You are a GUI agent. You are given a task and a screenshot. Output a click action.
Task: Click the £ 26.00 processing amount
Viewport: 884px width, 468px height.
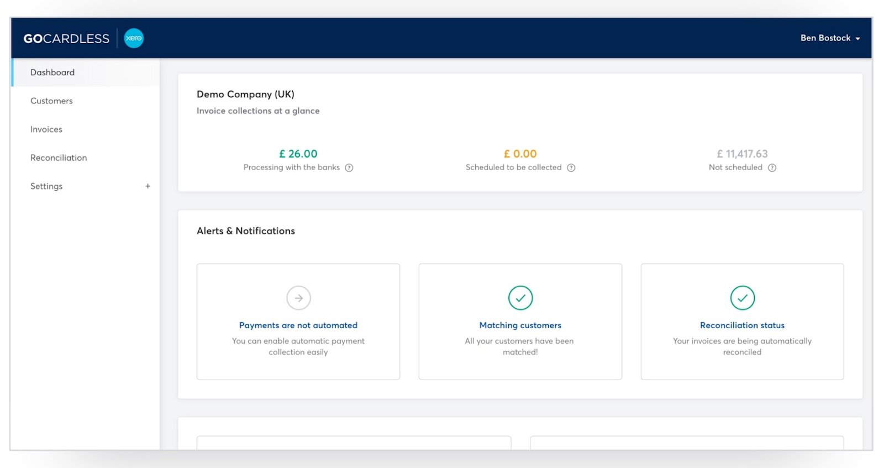[x=298, y=154]
